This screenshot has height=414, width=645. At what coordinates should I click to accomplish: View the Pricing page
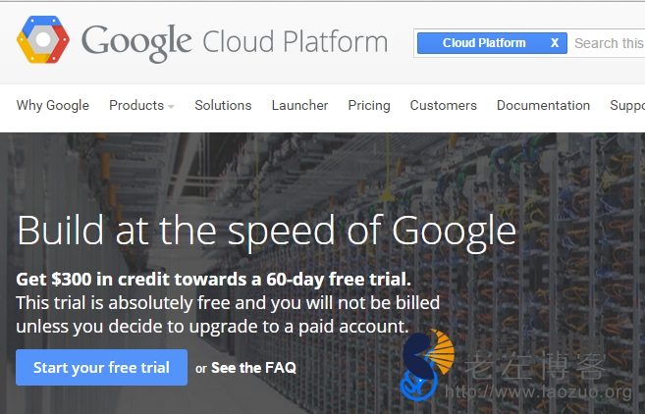(x=369, y=105)
